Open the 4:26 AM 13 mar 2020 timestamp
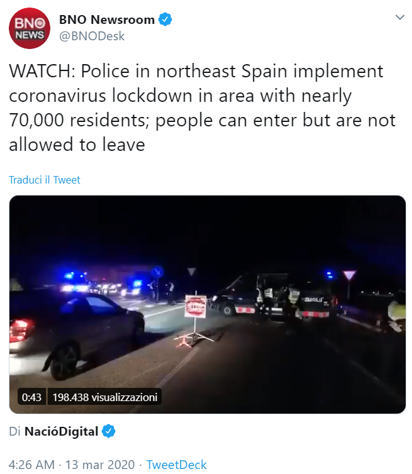Image resolution: width=412 pixels, height=474 pixels. coord(72,465)
